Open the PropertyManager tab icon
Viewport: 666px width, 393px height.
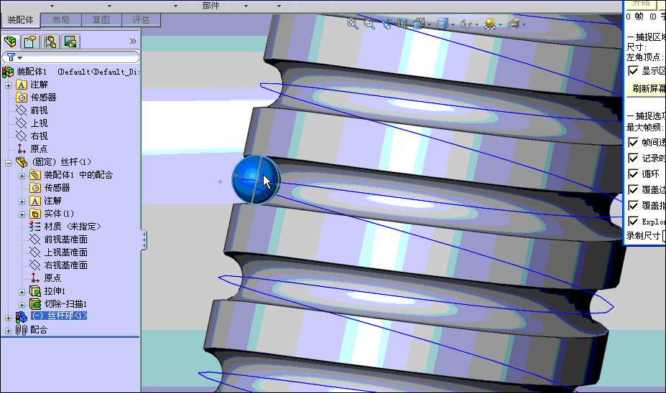click(x=30, y=42)
